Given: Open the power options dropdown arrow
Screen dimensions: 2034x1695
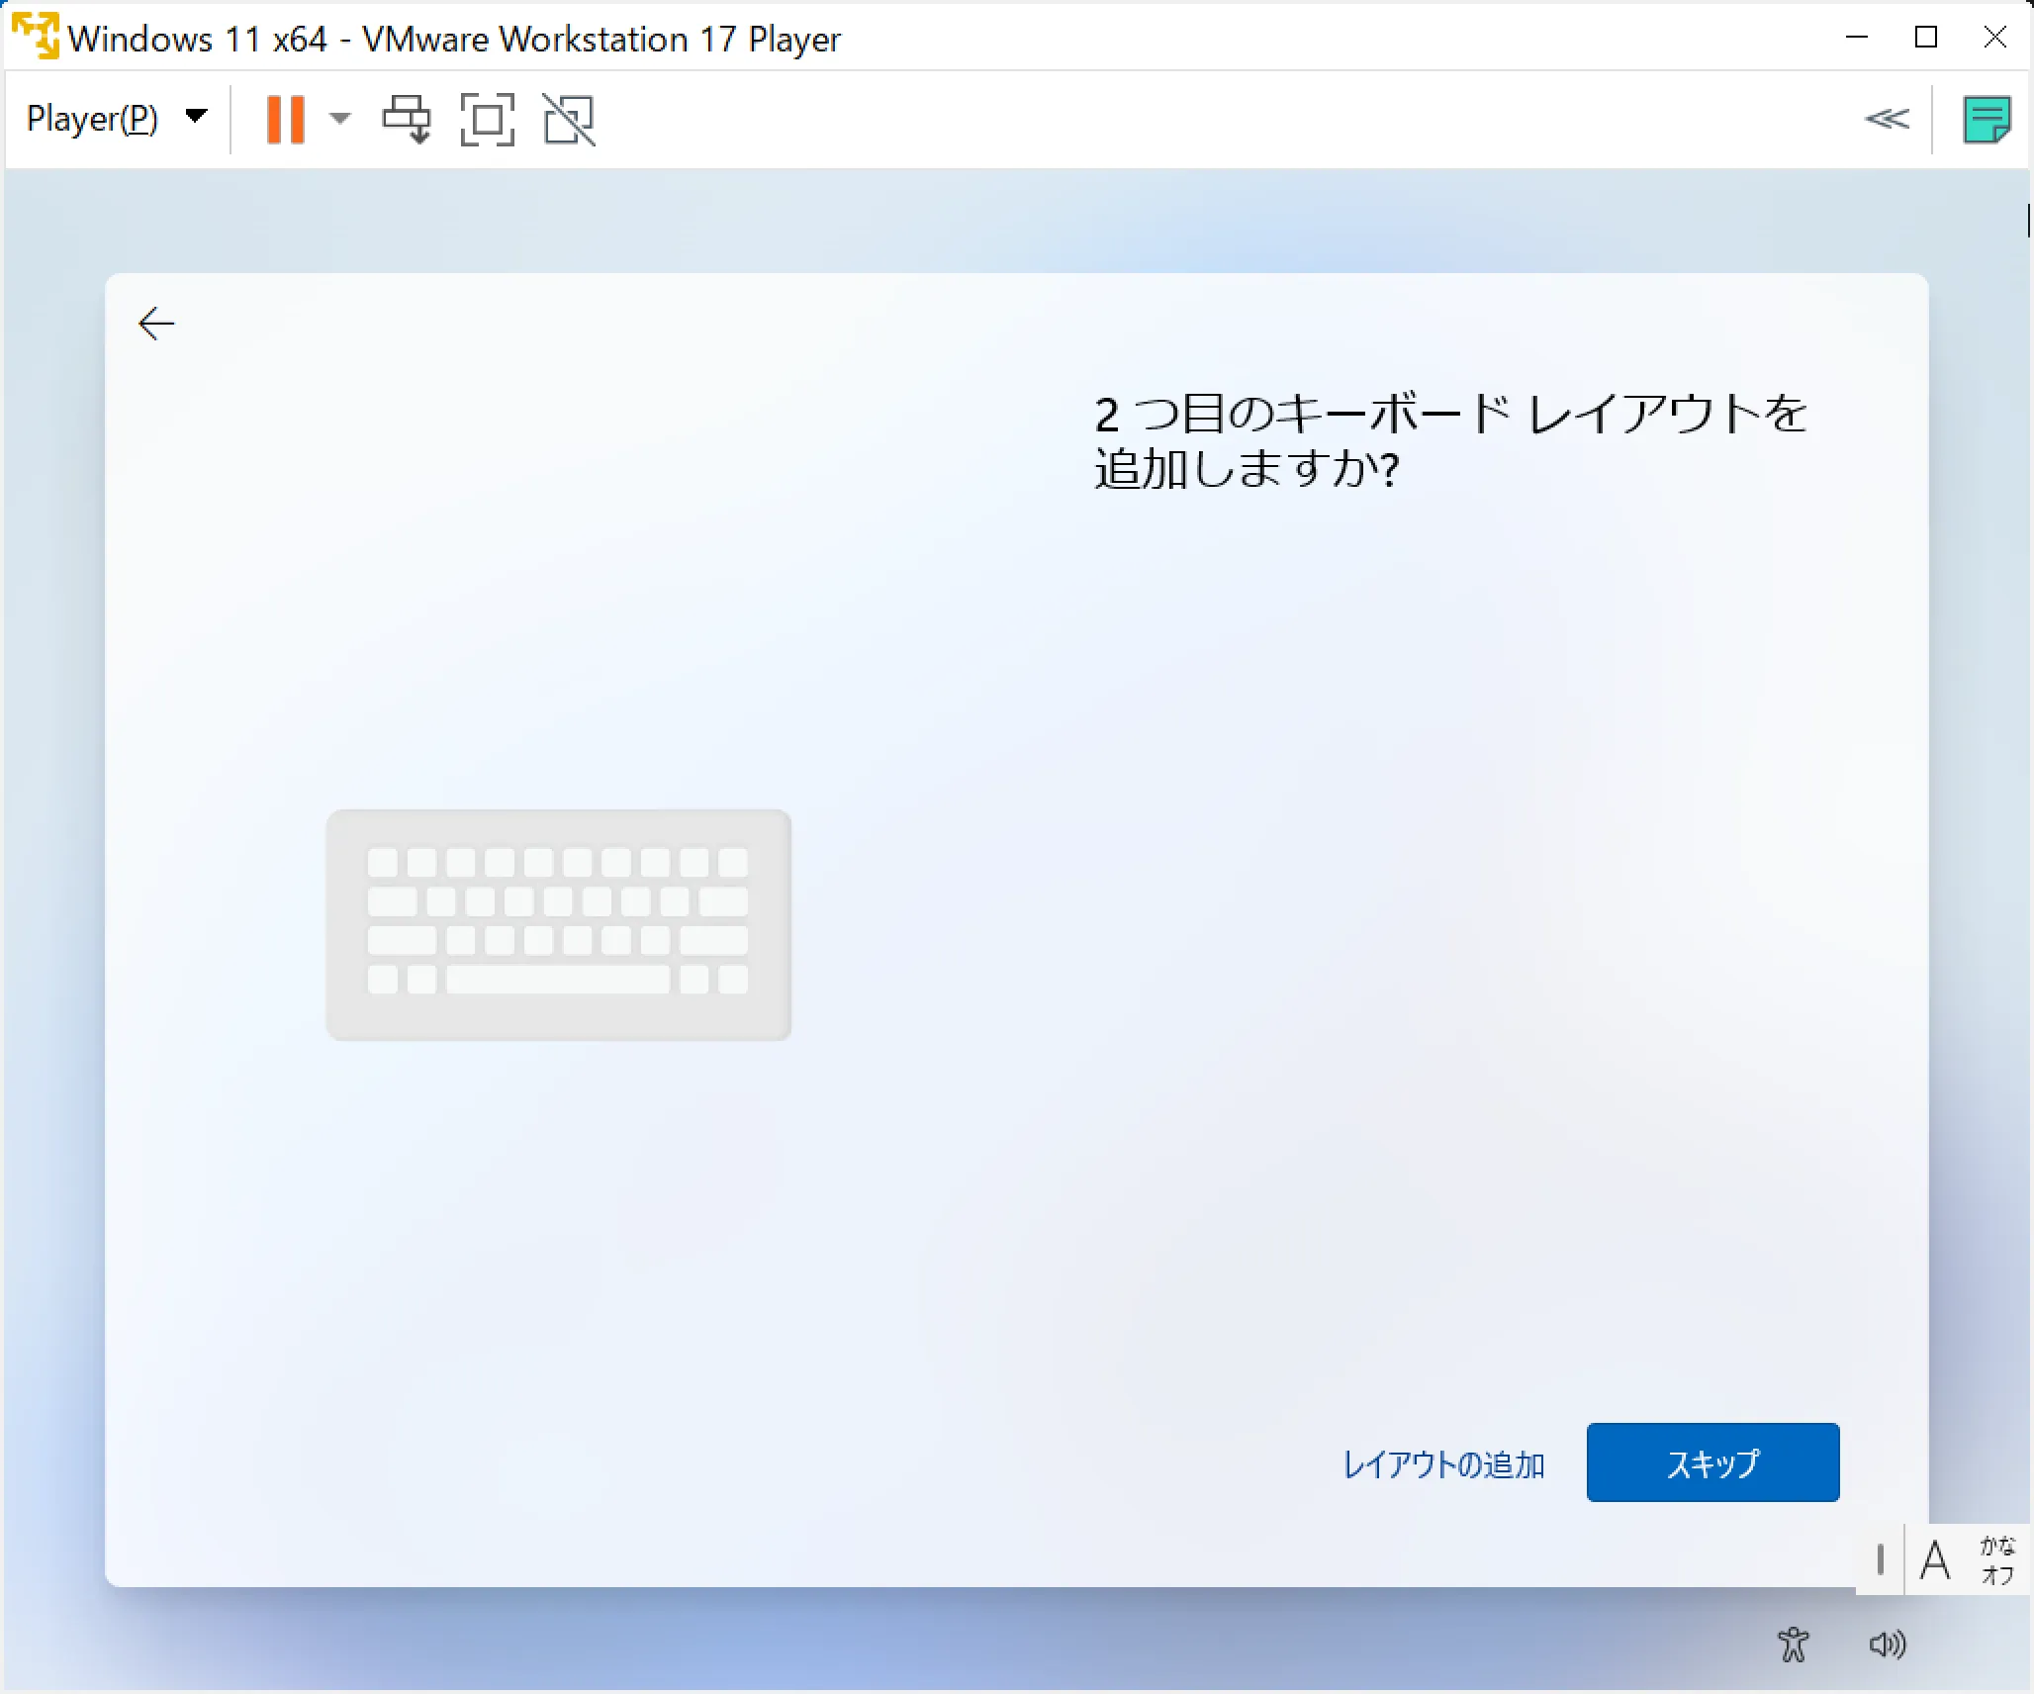Looking at the screenshot, I should coord(340,119).
